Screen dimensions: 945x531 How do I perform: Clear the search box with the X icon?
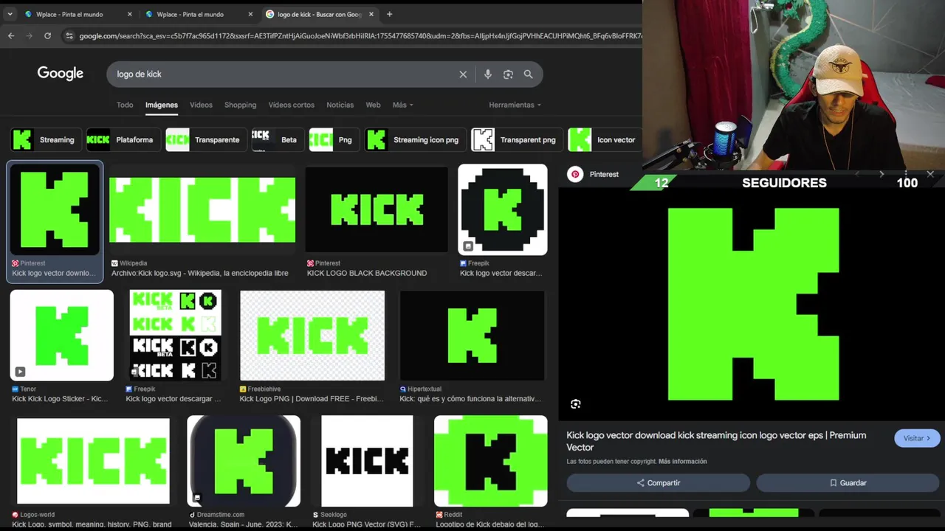(x=463, y=74)
